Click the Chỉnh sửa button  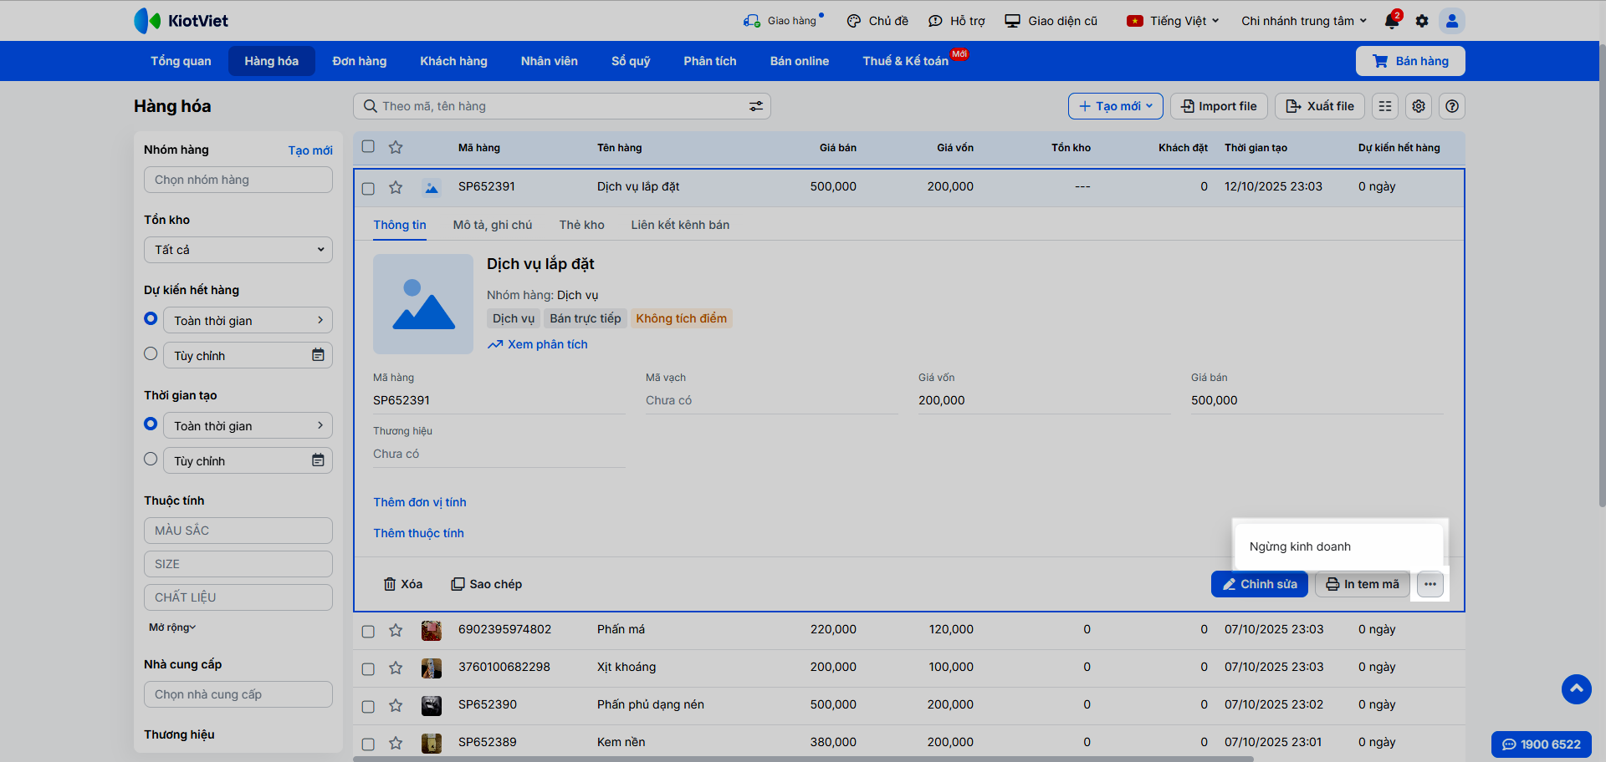[1259, 584]
